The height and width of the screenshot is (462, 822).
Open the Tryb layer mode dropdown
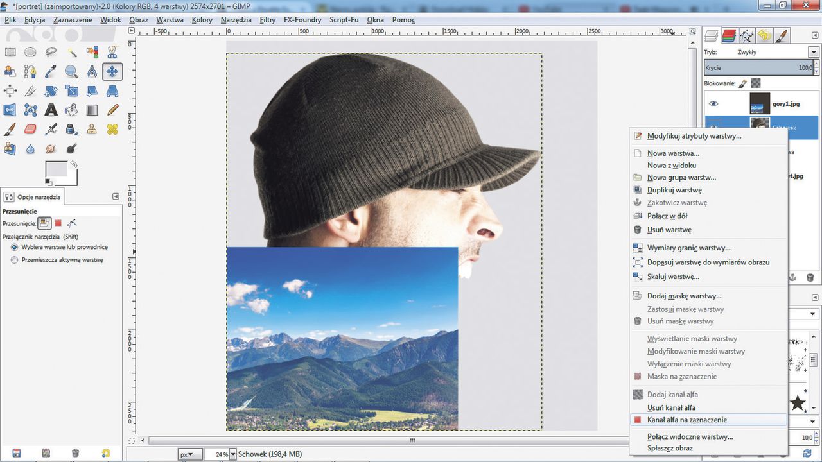point(814,52)
